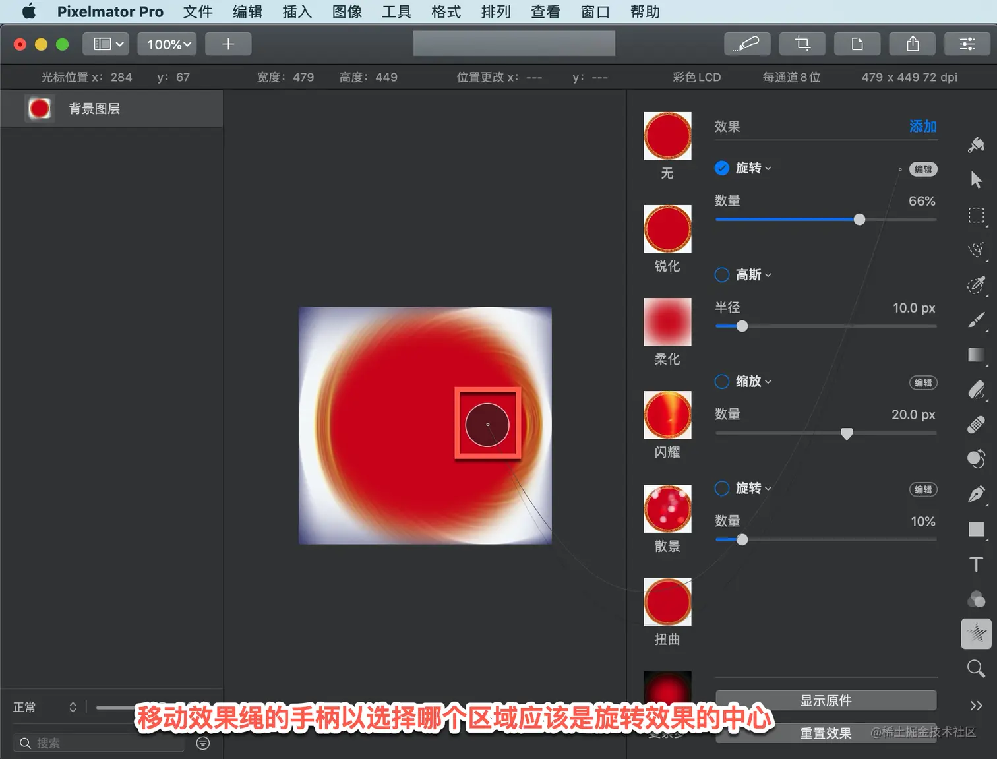This screenshot has width=997, height=759.
Task: Open the Apple menu
Action: click(x=29, y=11)
